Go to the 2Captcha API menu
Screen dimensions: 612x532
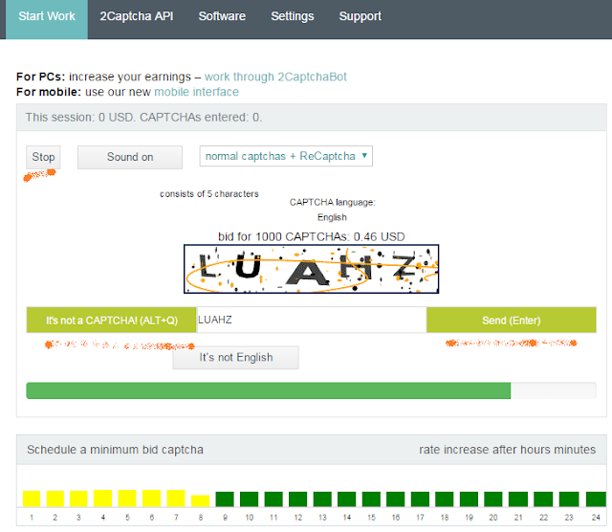click(136, 16)
